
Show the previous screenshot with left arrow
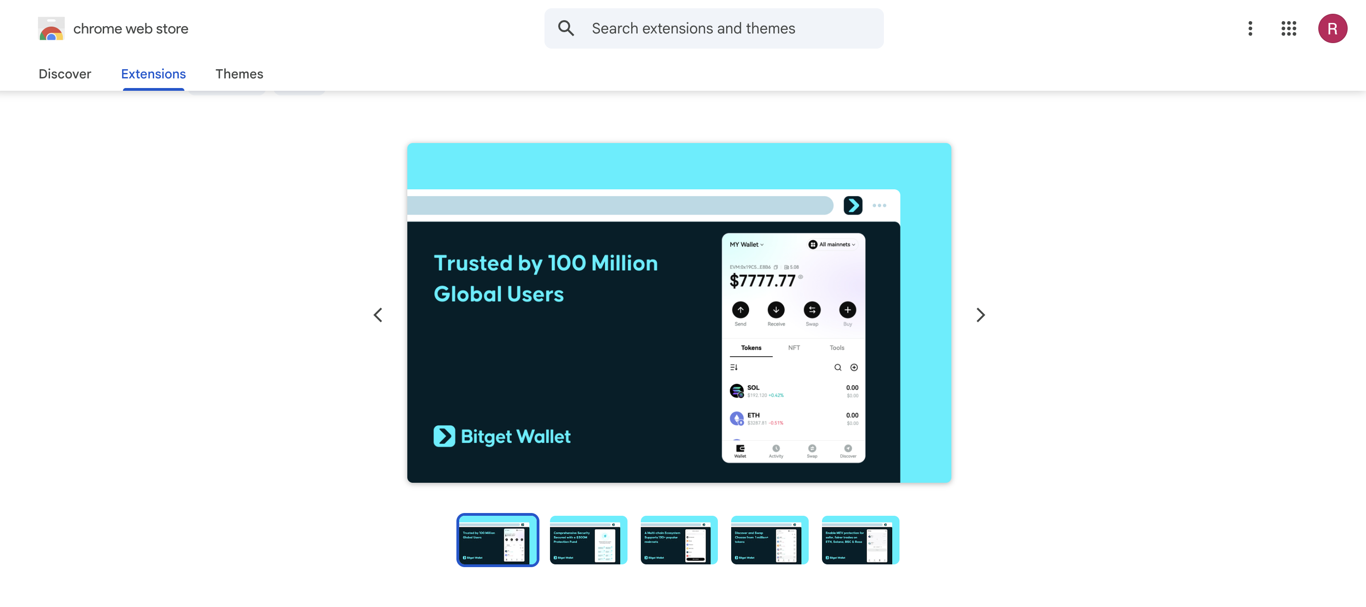click(378, 315)
